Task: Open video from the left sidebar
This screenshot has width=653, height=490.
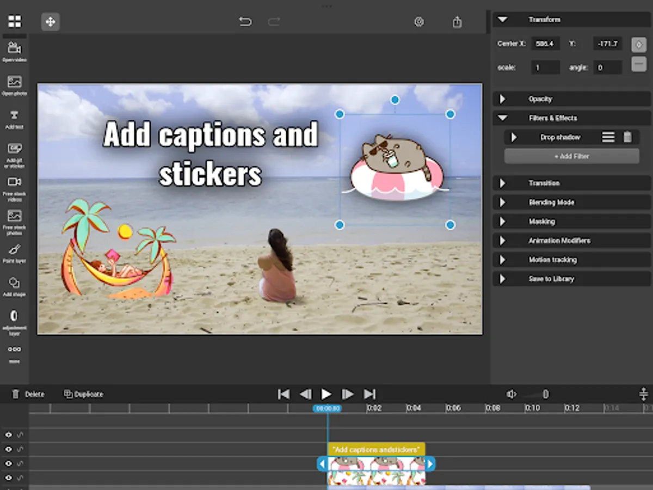Action: tap(14, 49)
